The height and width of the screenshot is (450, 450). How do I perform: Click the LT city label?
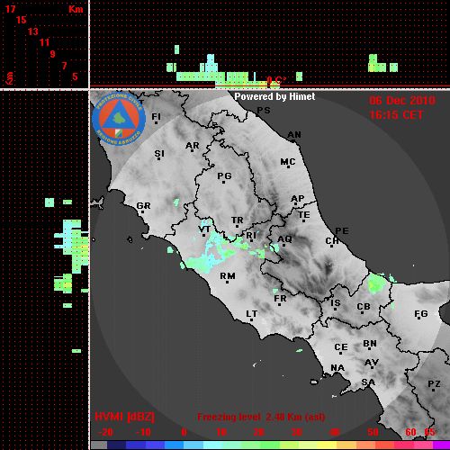pyautogui.click(x=251, y=314)
